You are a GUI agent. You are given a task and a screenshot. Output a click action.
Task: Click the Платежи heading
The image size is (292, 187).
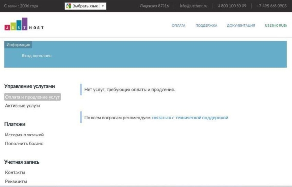[x=15, y=124]
